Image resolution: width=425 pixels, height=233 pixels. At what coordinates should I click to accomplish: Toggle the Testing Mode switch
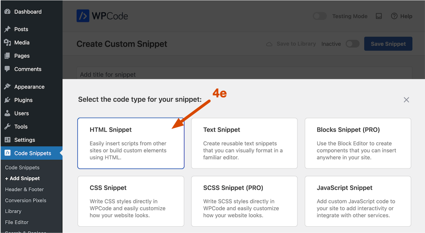[x=320, y=16]
